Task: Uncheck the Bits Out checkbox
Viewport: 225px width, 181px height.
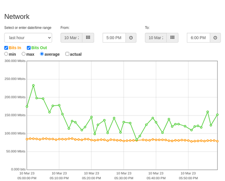Action: pyautogui.click(x=29, y=48)
